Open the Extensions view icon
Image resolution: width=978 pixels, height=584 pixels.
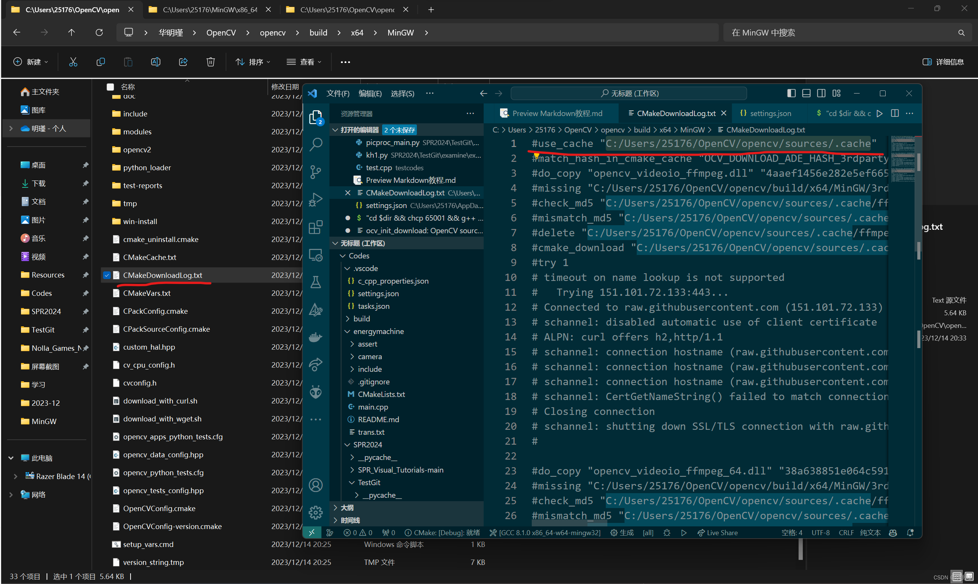coord(316,227)
